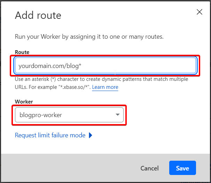Viewport: 211px width, 183px height.
Task: Open the Worker dropdown showing blogpro-worker
Action: point(69,115)
